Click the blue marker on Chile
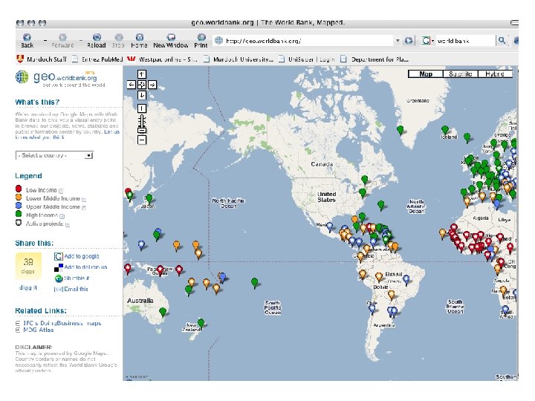Image resolution: width=535 pixels, height=401 pixels. pyautogui.click(x=372, y=309)
